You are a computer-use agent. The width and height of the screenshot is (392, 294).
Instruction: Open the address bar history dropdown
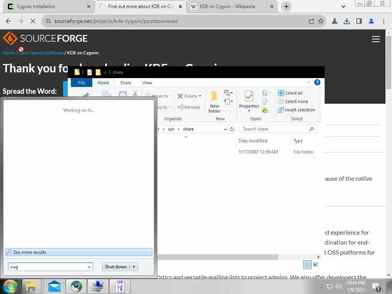[x=225, y=129]
